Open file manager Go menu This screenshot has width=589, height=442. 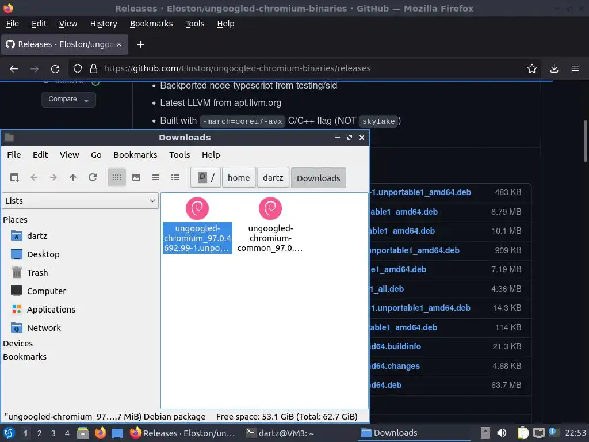click(x=96, y=155)
